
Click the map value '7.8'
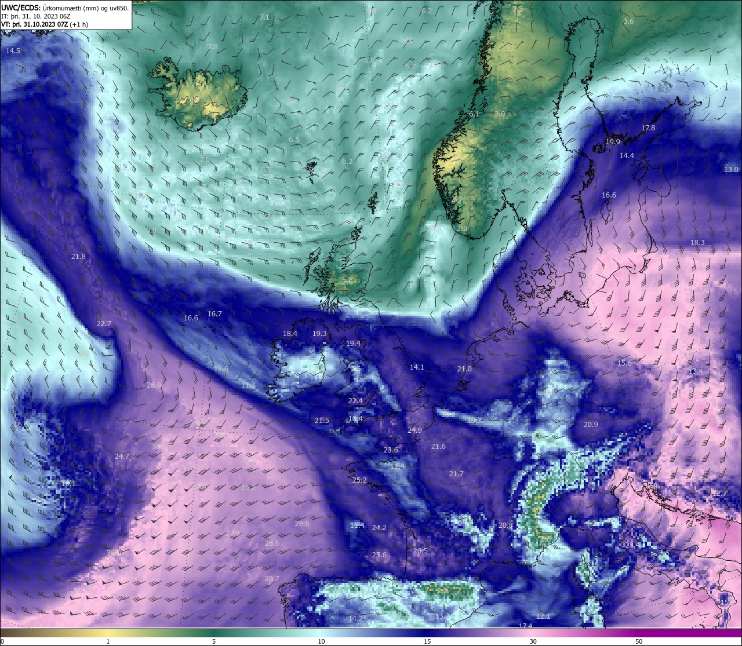213,47
